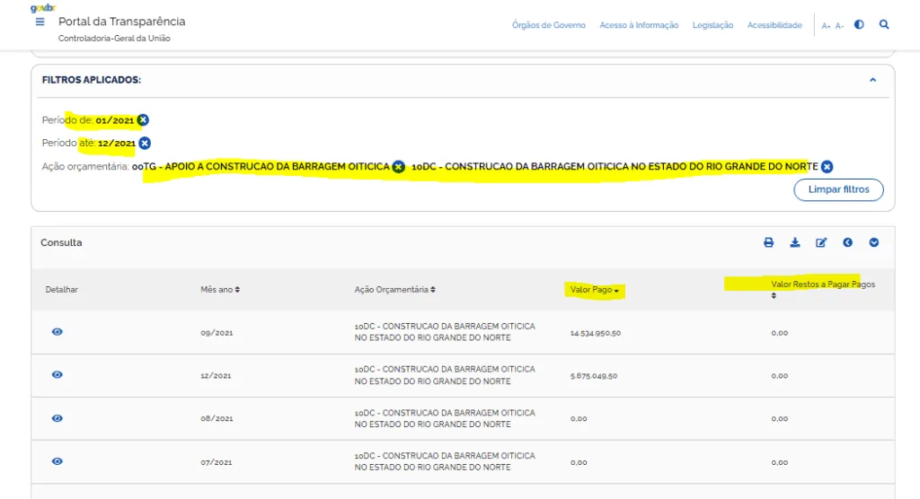
Task: Toggle the high contrast icon
Action: pos(859,24)
